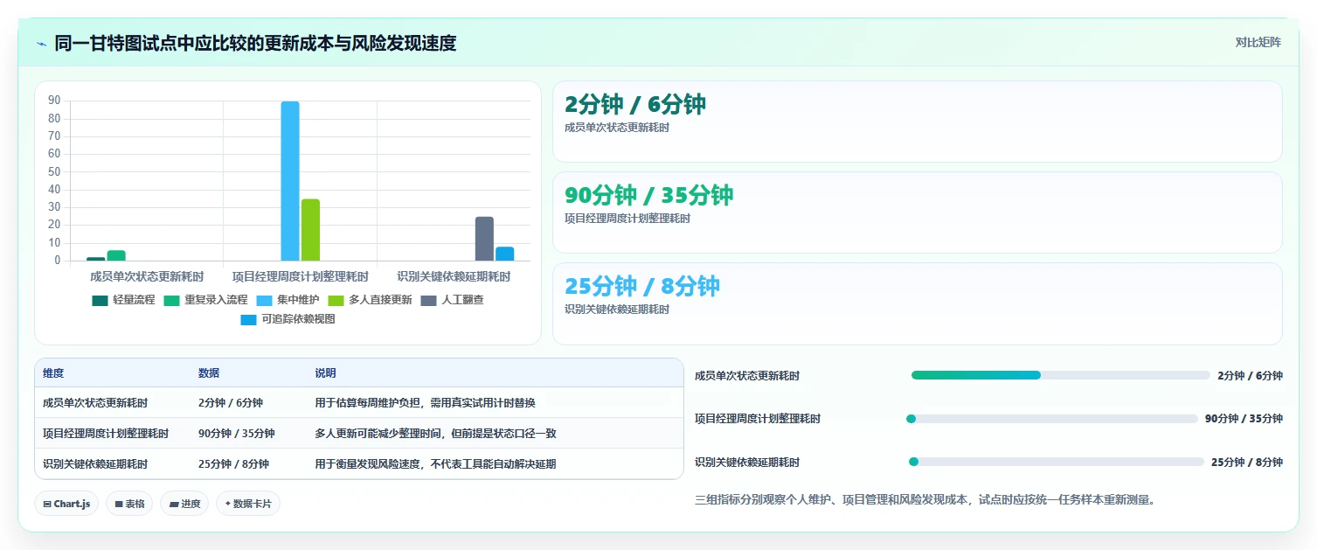Click the 数据 column header

209,373
